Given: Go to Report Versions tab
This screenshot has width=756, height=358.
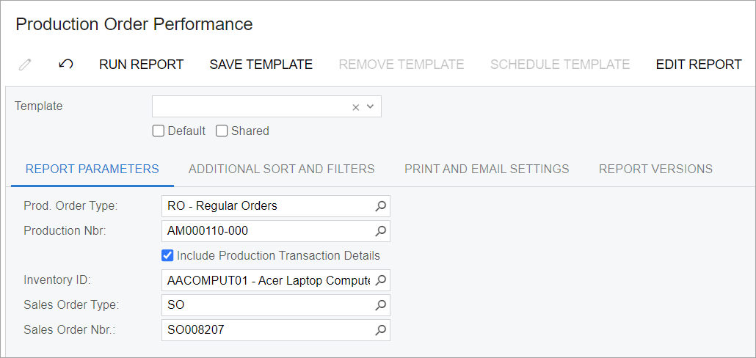Looking at the screenshot, I should click(x=655, y=169).
